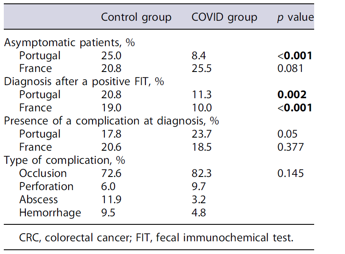Click "Presence of a complication at diagnosis, %" heading
345x254 pixels.
coord(111,121)
